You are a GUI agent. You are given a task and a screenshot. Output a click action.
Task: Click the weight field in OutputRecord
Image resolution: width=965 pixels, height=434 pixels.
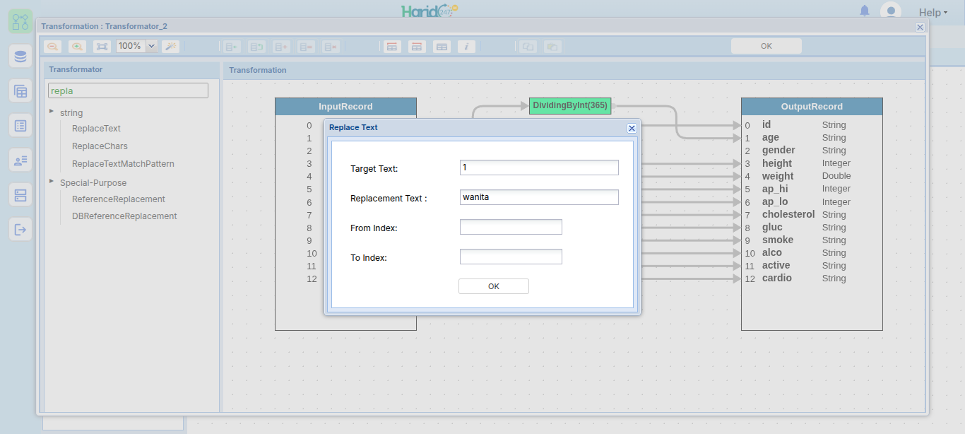point(778,176)
